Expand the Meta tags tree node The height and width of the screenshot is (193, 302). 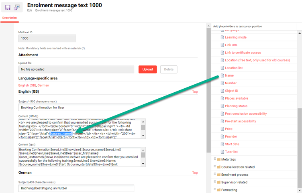(214, 159)
